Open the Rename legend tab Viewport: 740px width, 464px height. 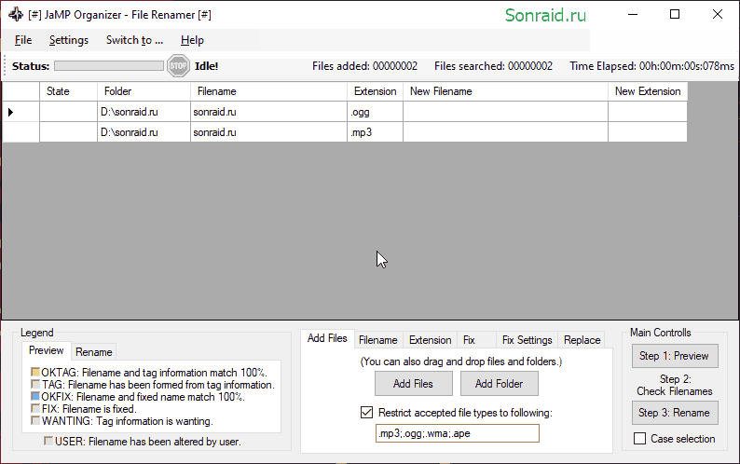coord(94,352)
